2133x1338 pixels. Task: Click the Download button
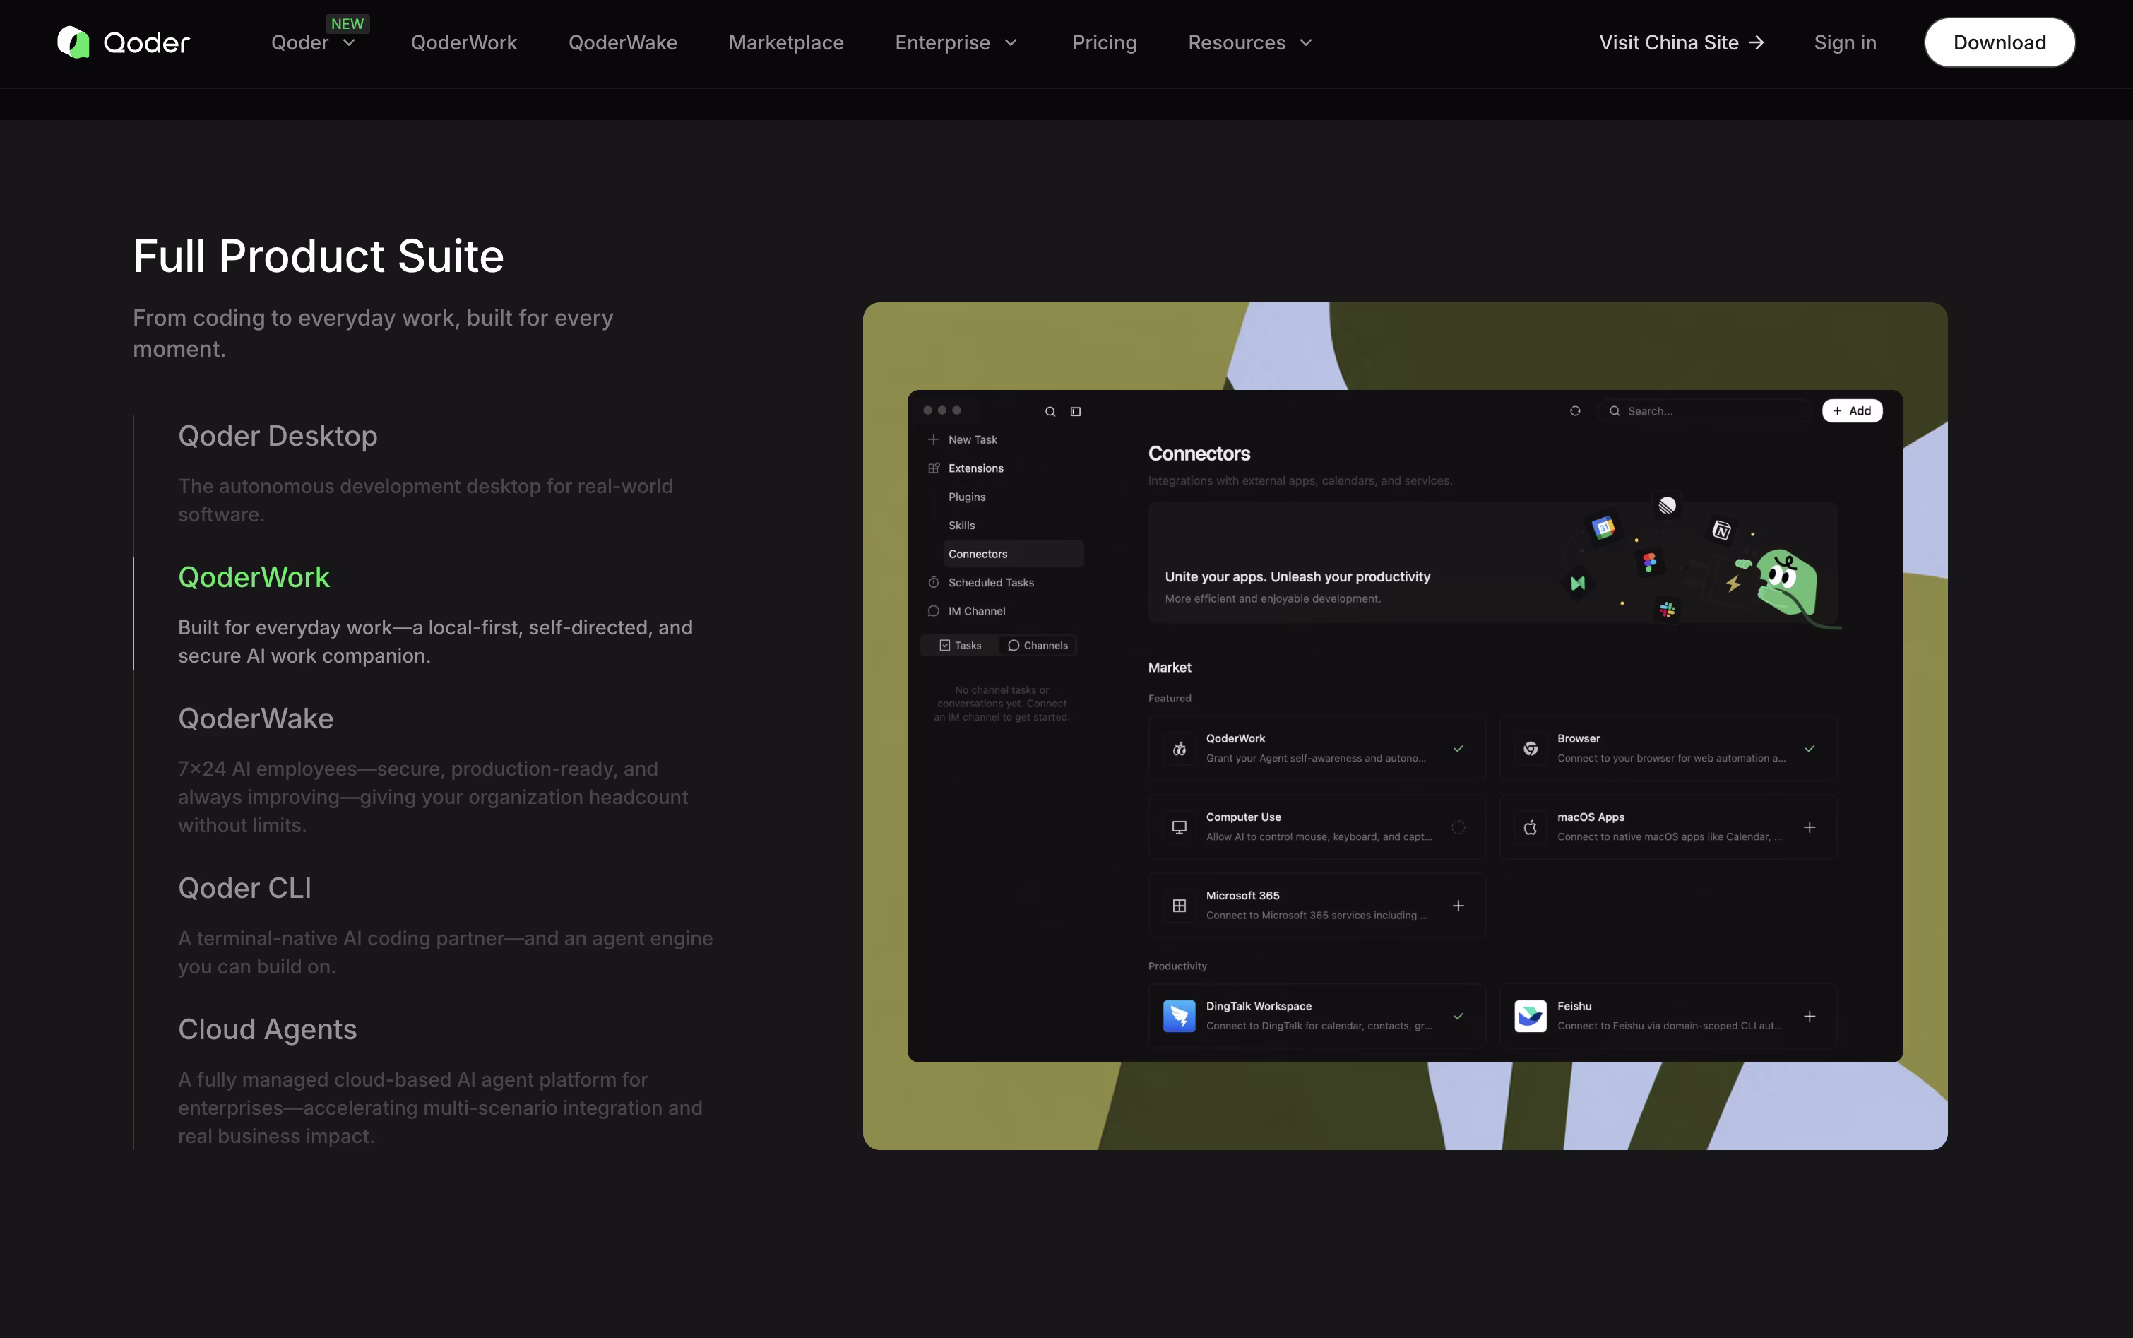click(x=2000, y=42)
